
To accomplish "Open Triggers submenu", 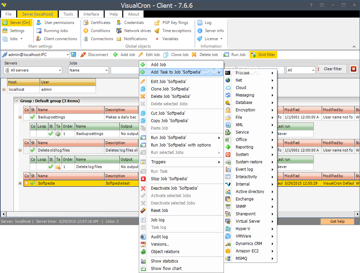I will pos(181,162).
